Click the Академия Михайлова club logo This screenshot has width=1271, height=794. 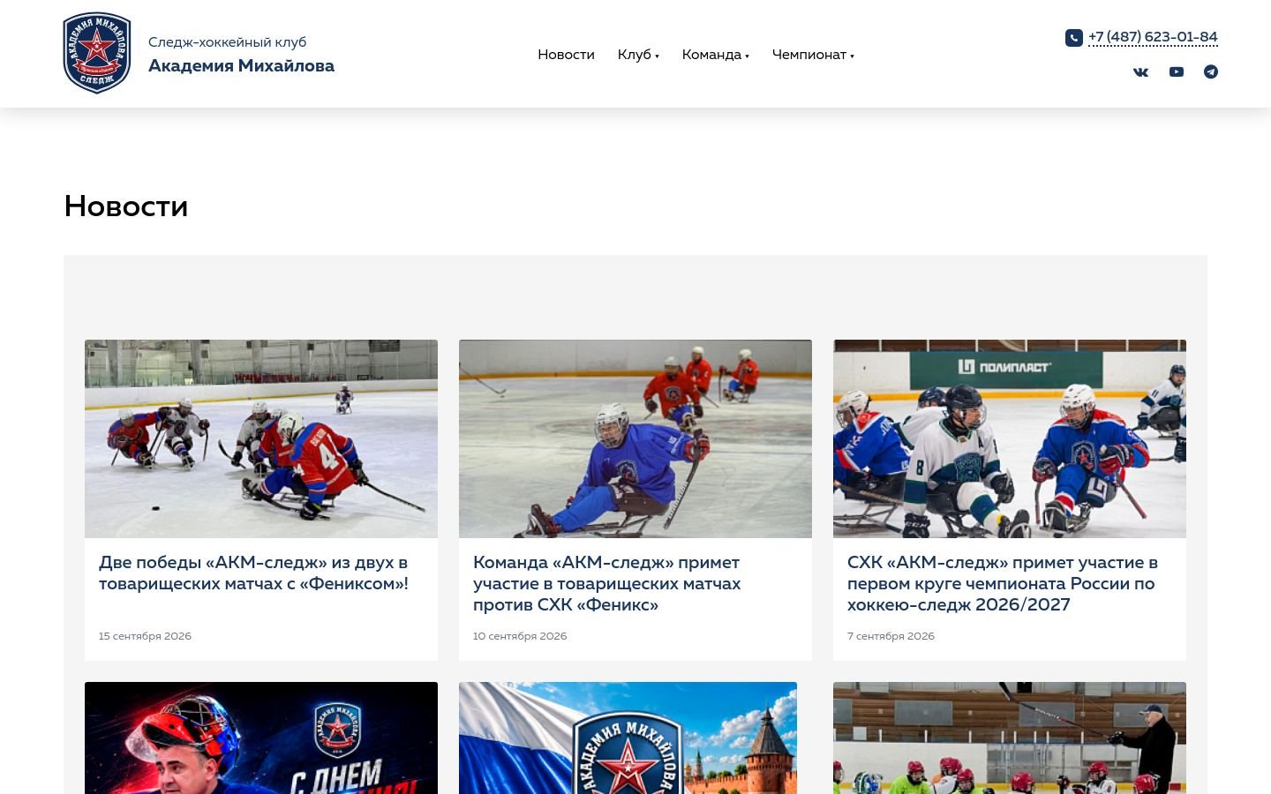[x=97, y=53]
